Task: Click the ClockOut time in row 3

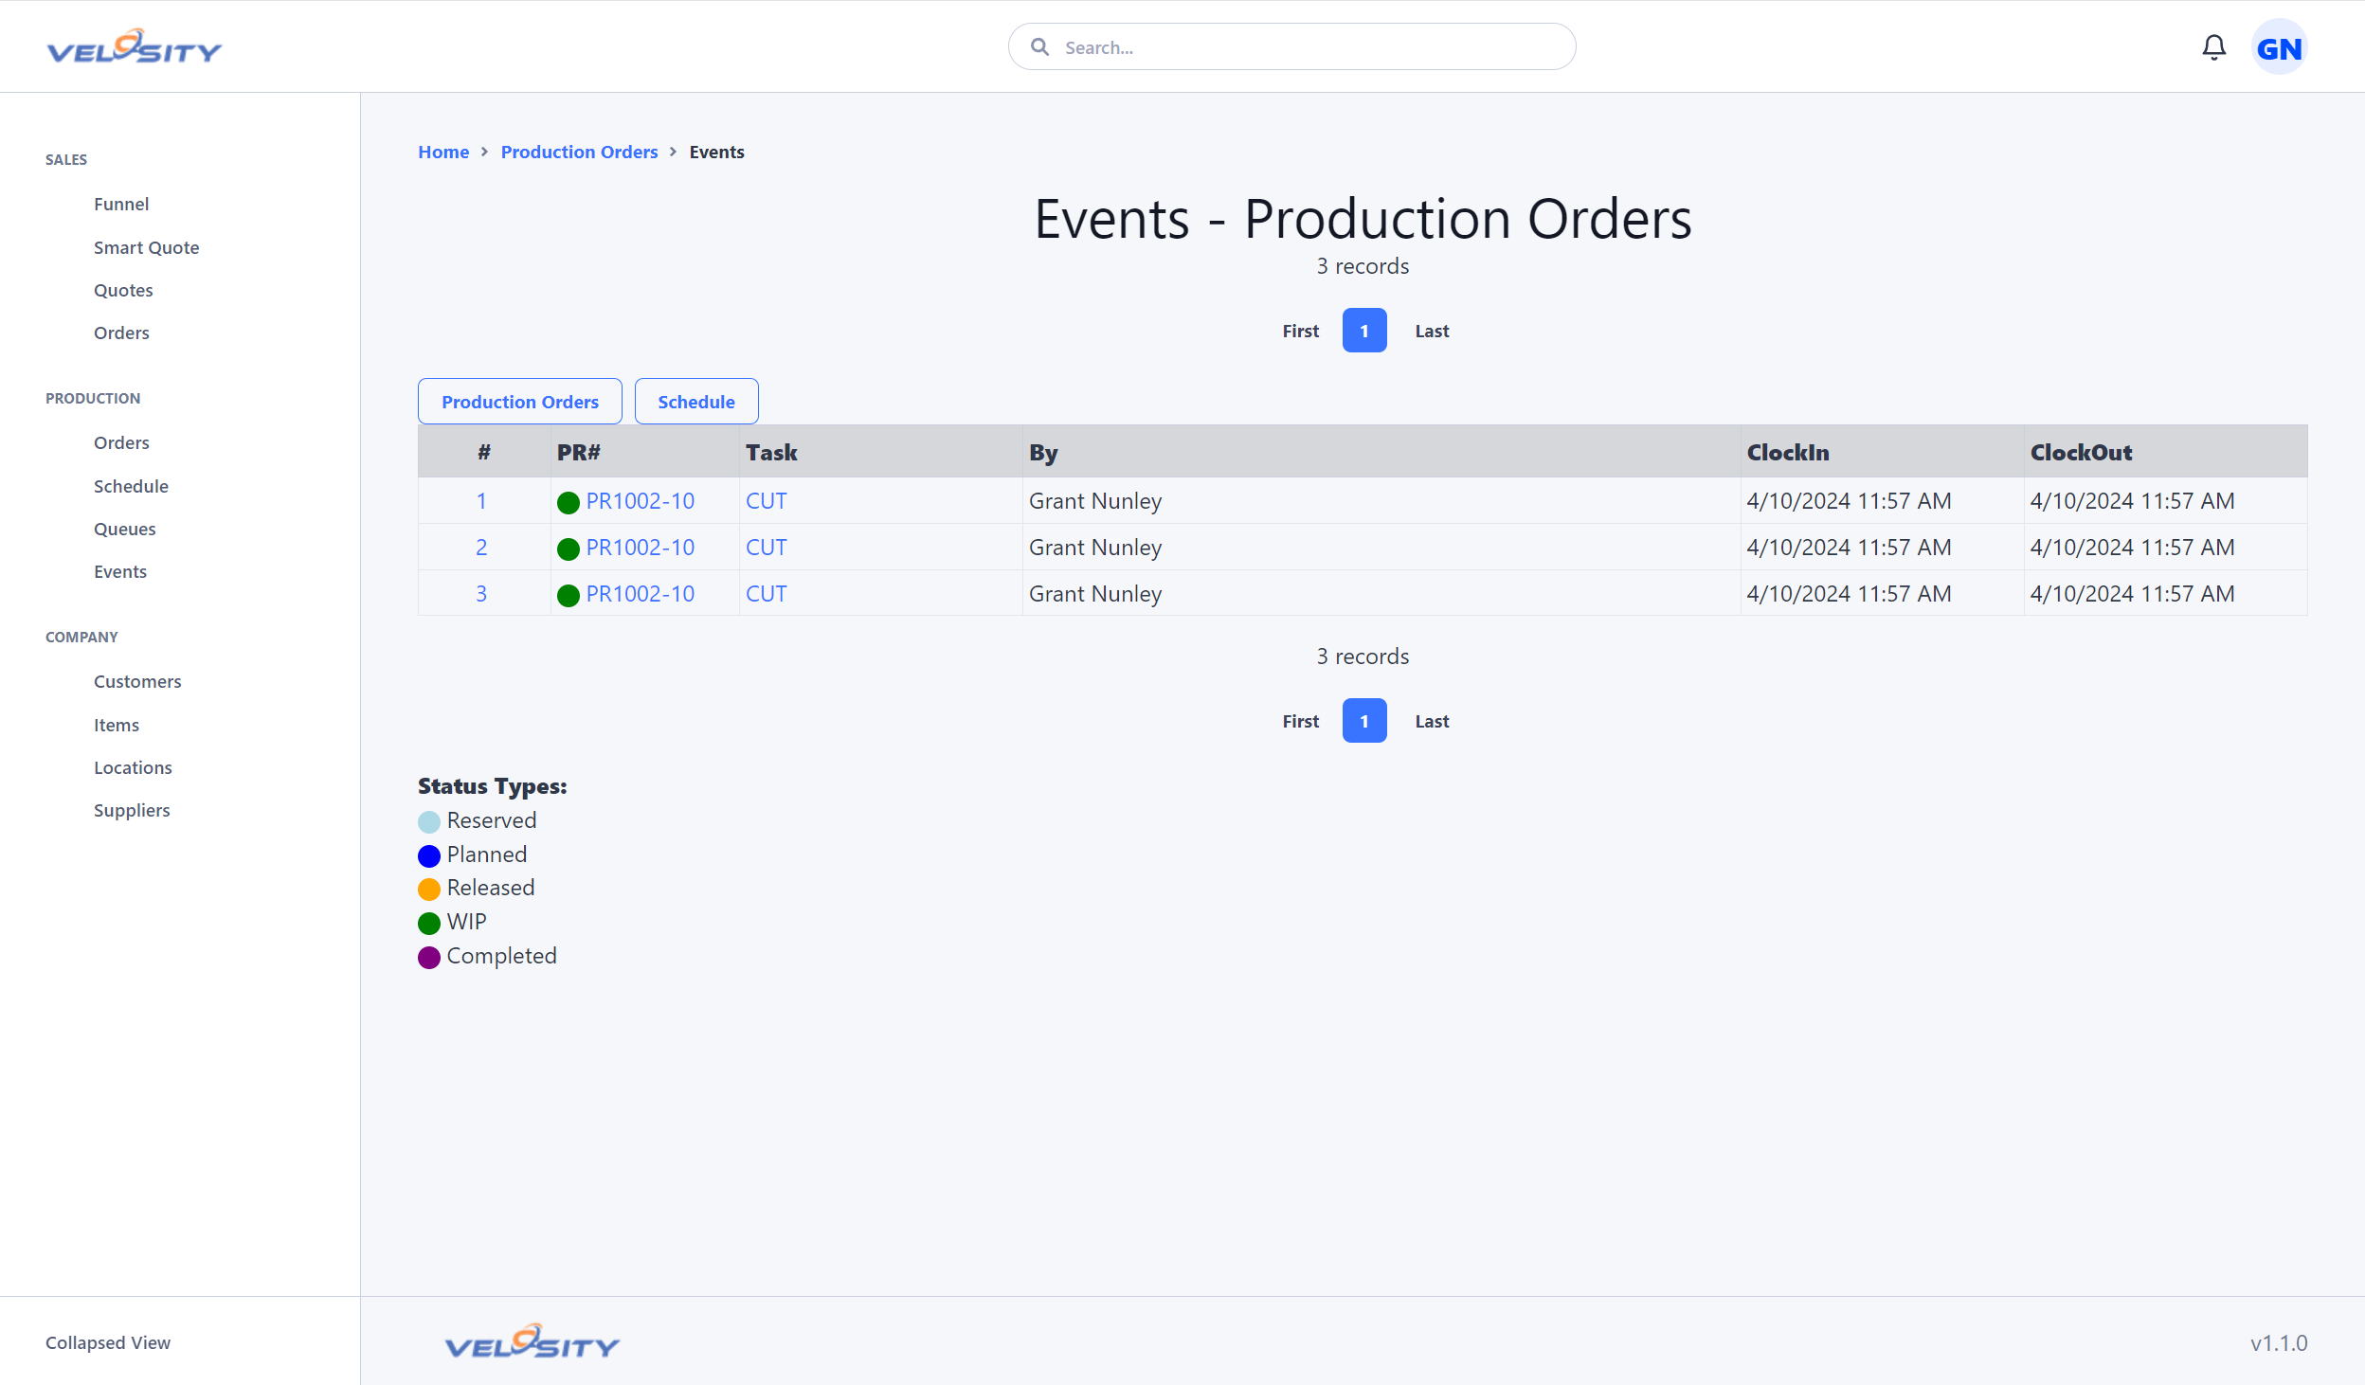Action: pos(2132,594)
